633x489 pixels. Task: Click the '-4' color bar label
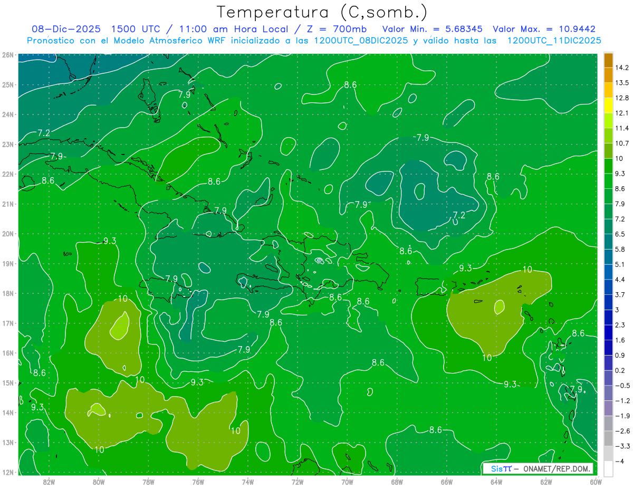(619, 461)
